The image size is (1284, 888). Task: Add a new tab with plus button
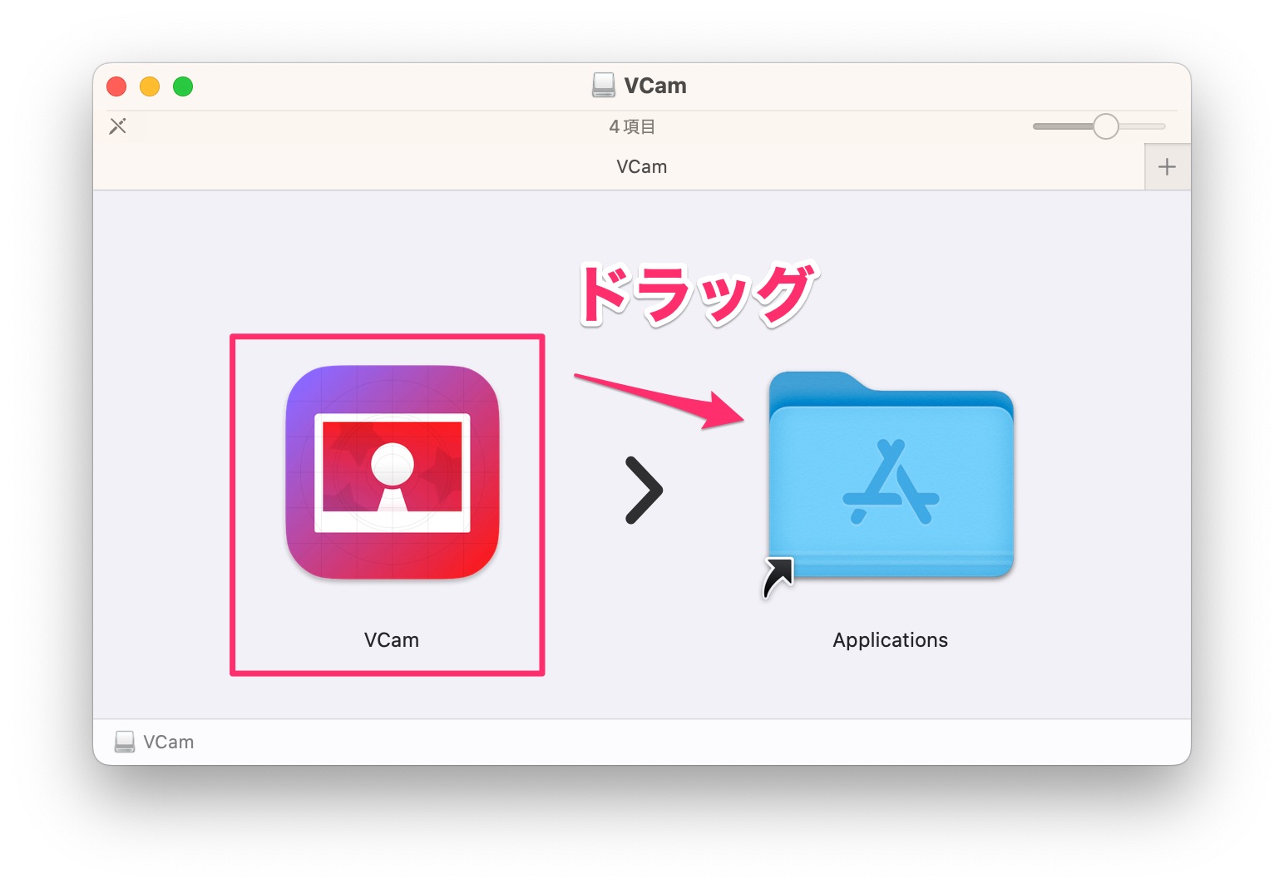pos(1167,167)
